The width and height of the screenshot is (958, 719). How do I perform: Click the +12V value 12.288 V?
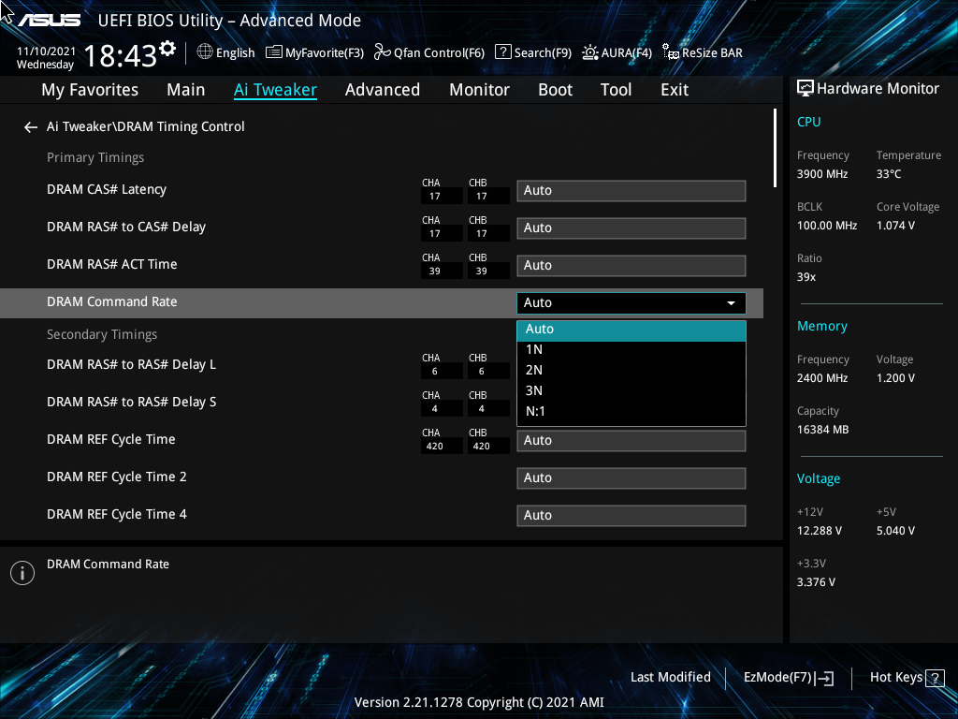(819, 531)
